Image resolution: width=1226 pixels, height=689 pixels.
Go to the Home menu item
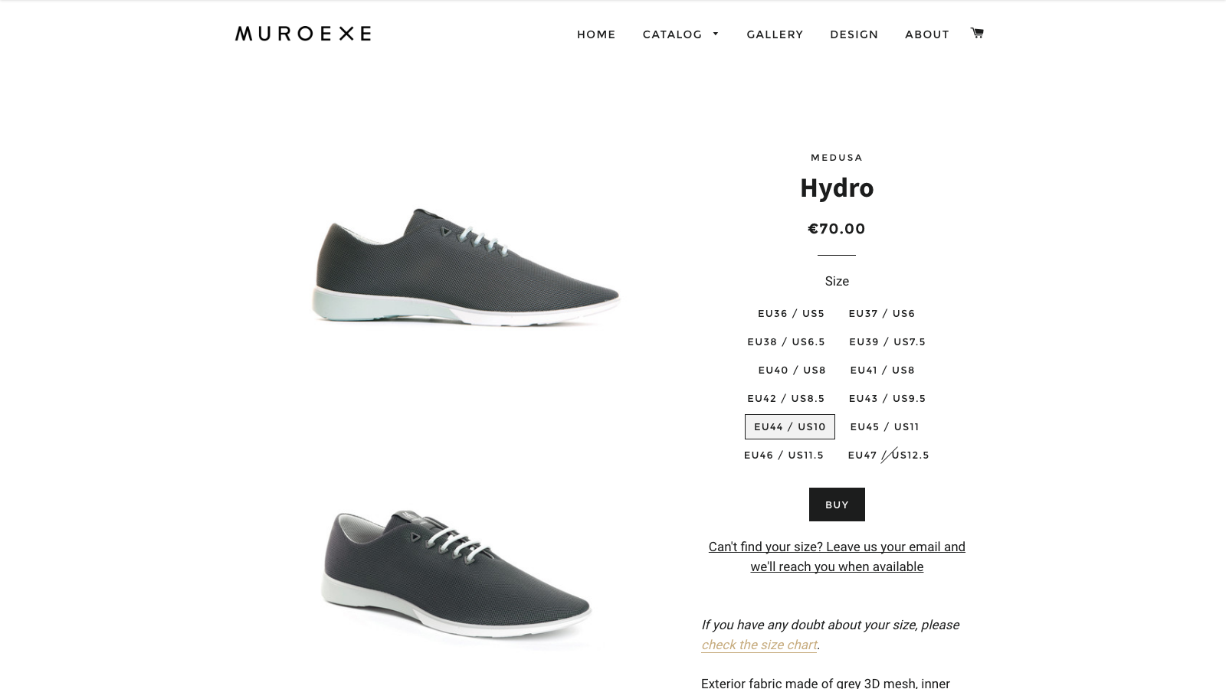(596, 34)
